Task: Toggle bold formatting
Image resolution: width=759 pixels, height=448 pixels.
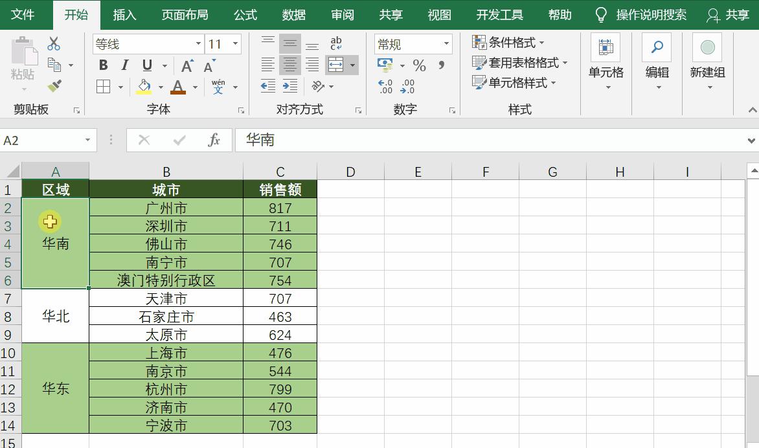Action: [102, 65]
